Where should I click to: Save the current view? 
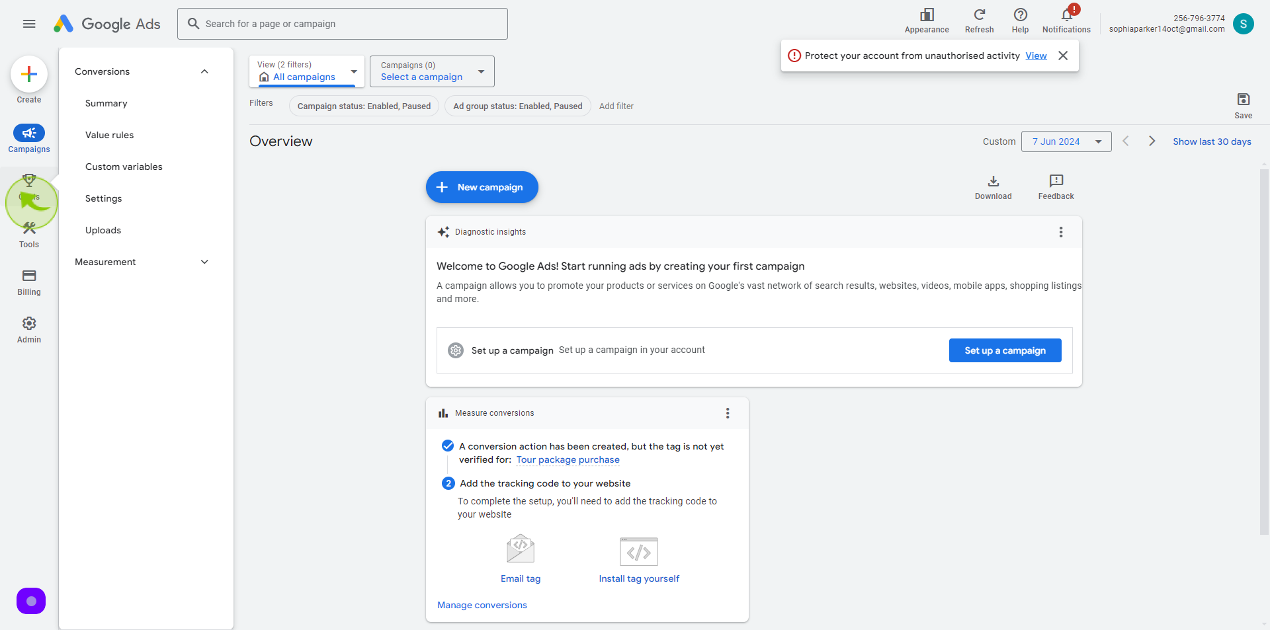point(1244,106)
